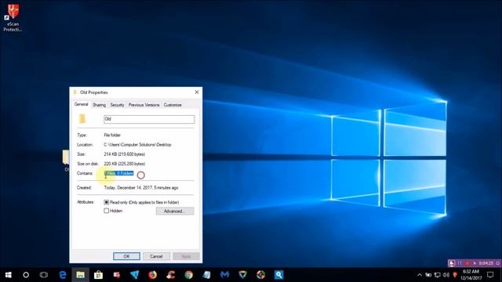Launch Firefox from taskbar

[153, 275]
